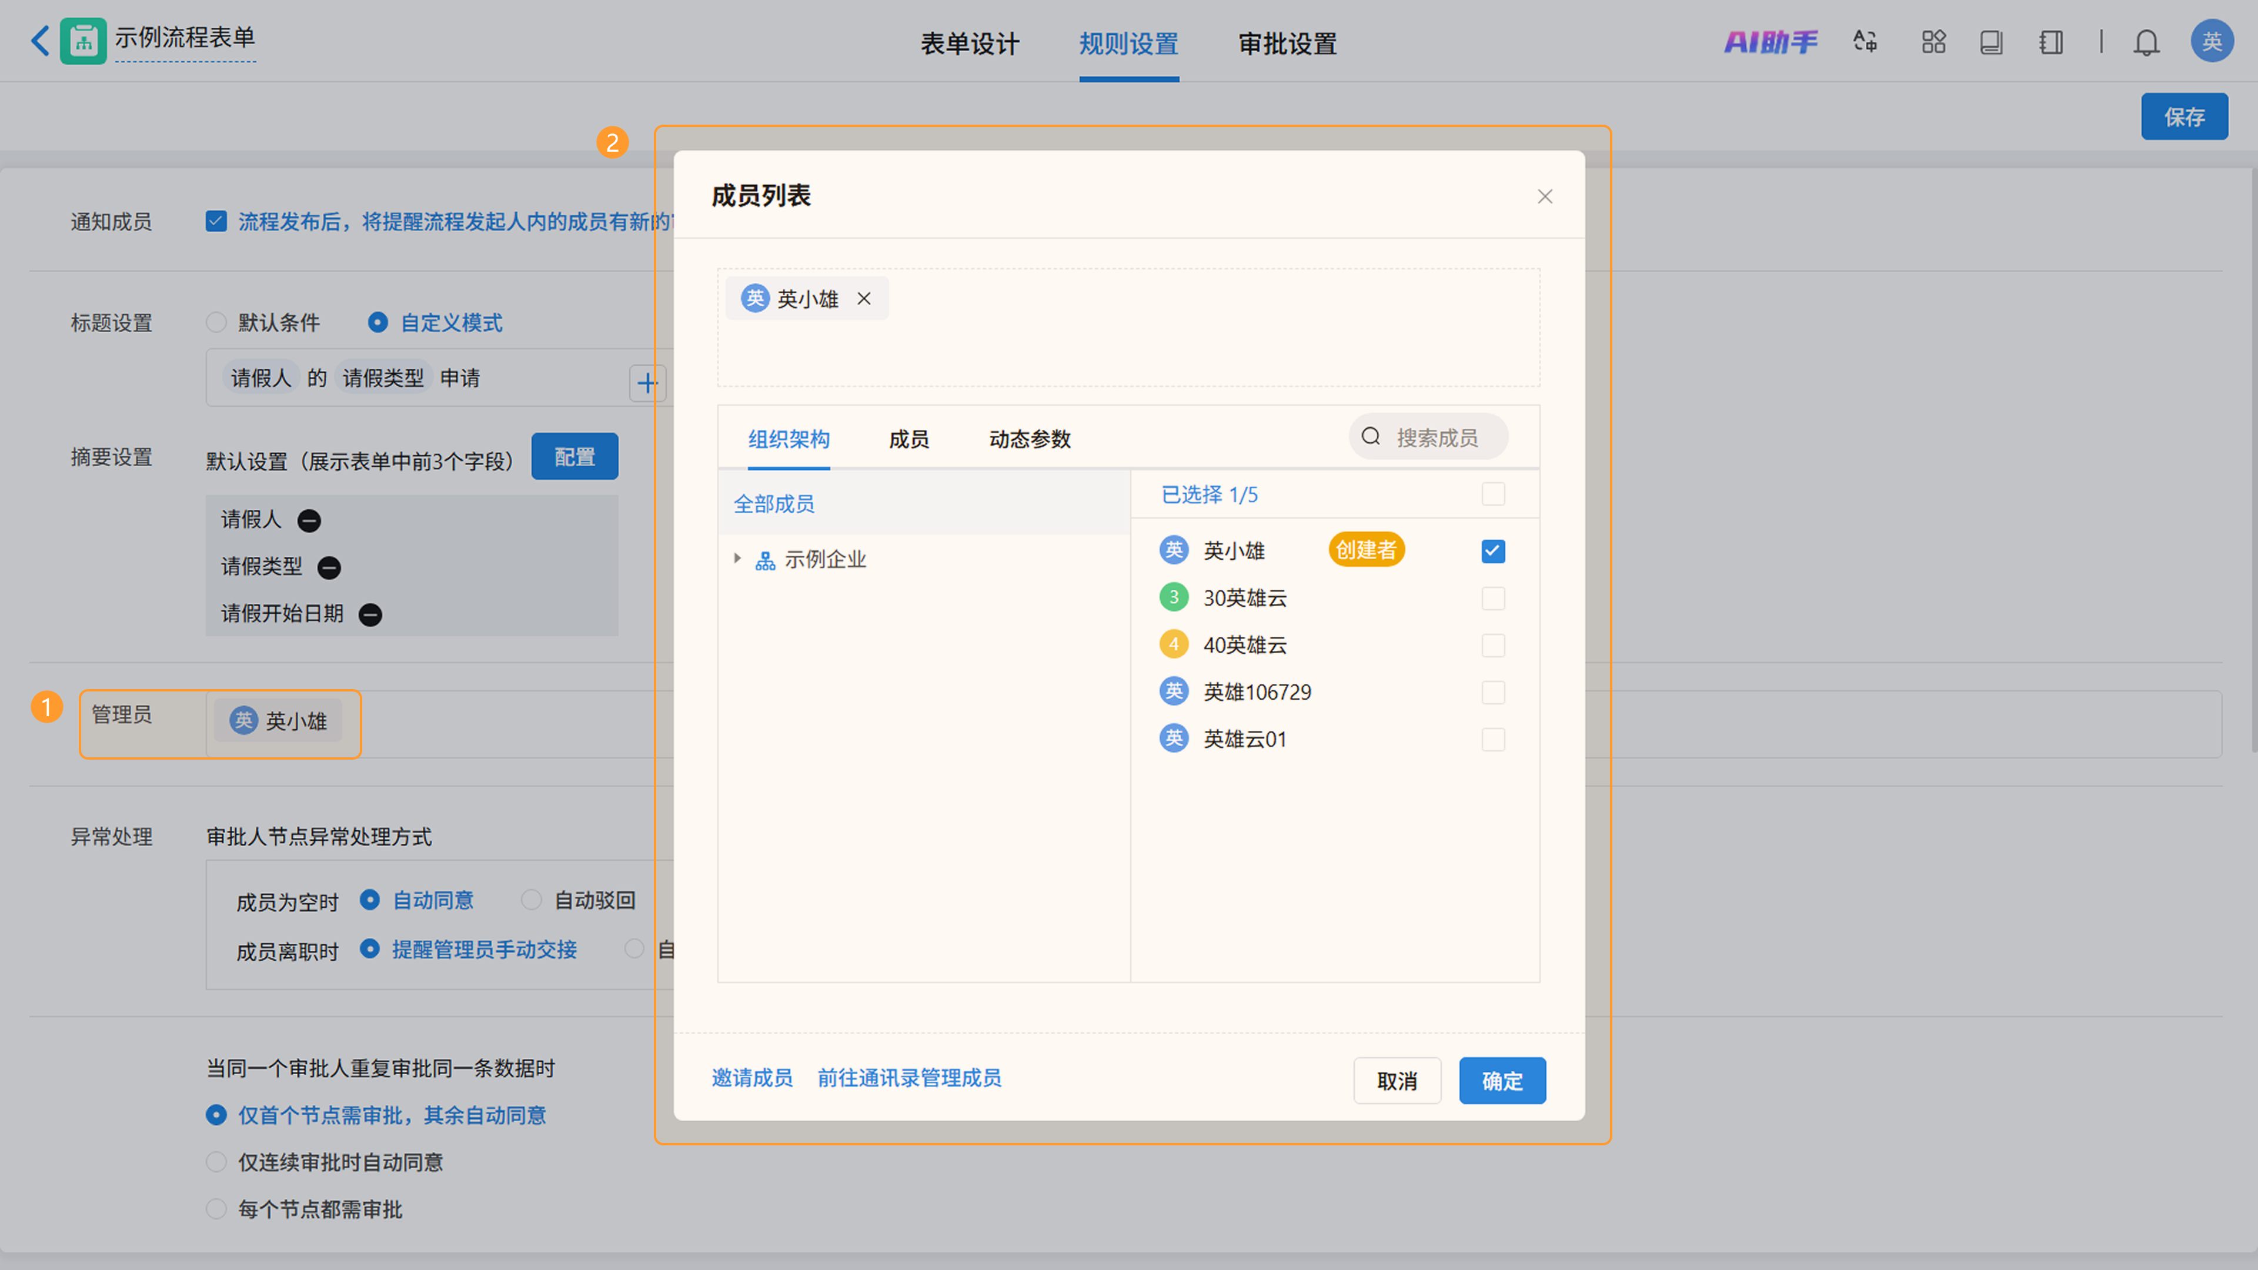This screenshot has width=2258, height=1270.
Task: Open the 邀请成员 link
Action: 751,1078
